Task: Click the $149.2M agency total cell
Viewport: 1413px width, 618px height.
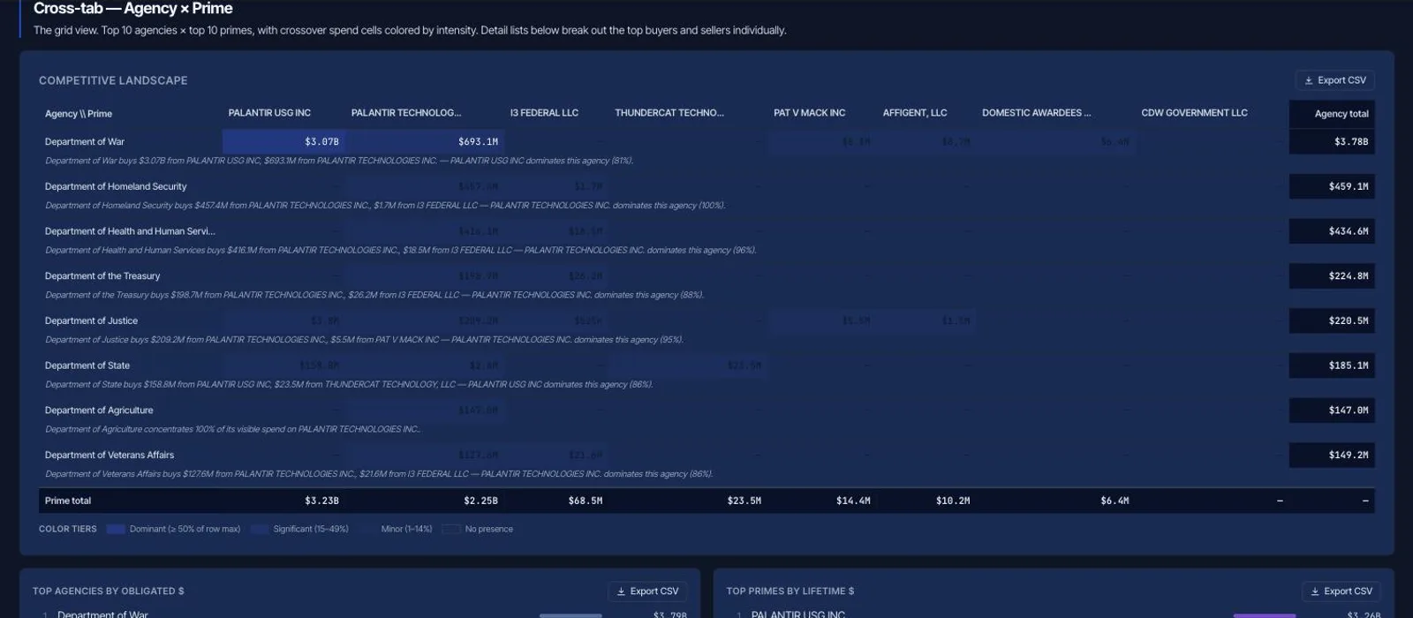Action: (x=1332, y=456)
